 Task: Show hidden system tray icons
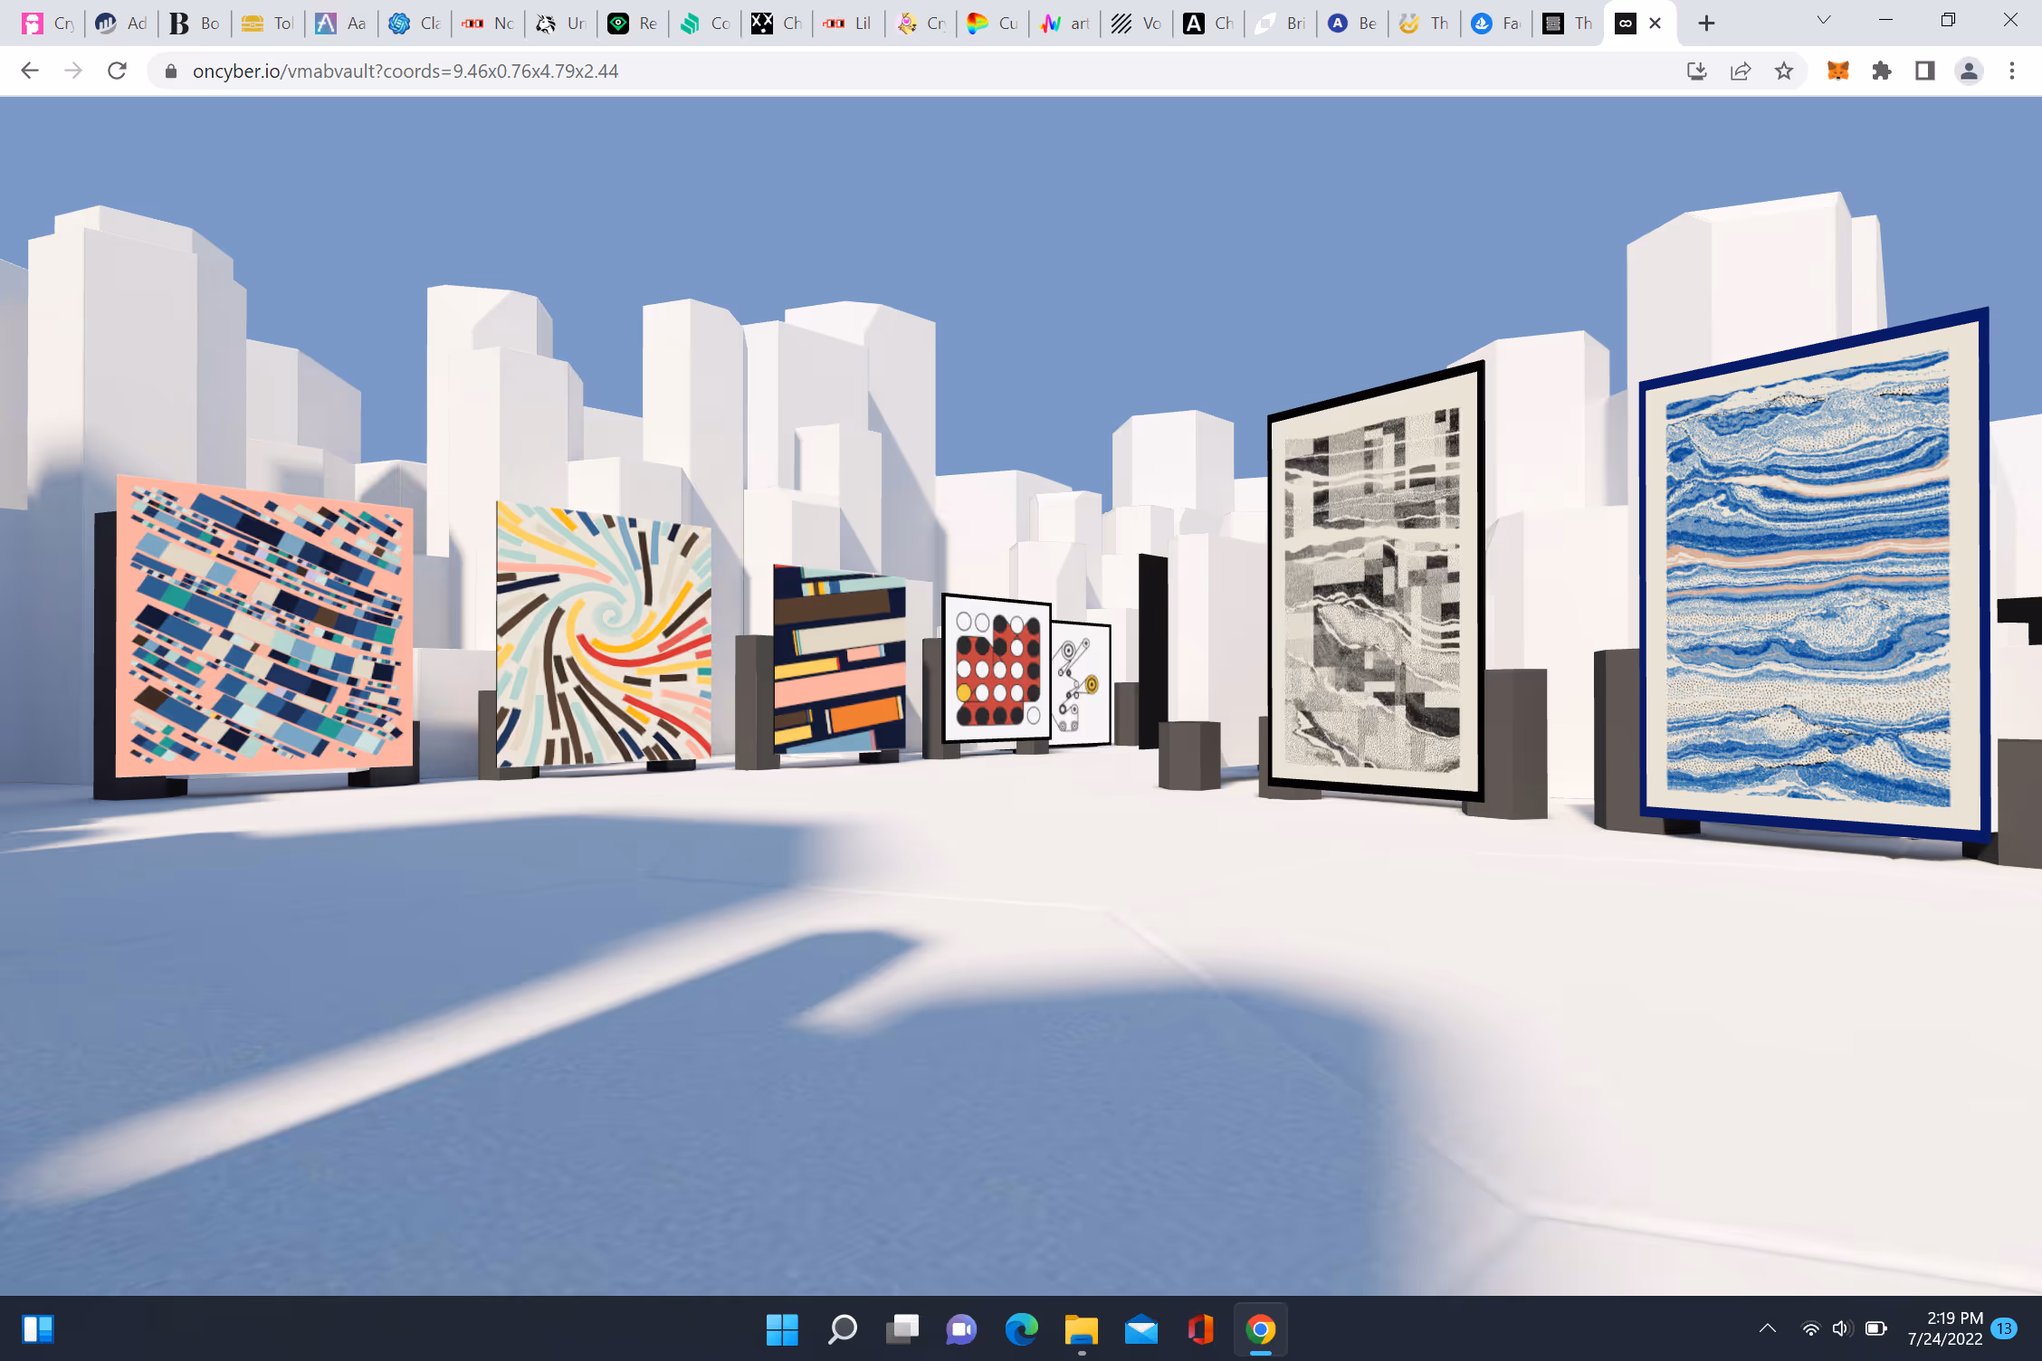pos(1767,1328)
